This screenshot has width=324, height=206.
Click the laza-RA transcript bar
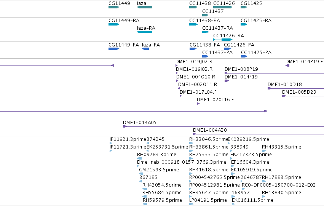coord(145,32)
